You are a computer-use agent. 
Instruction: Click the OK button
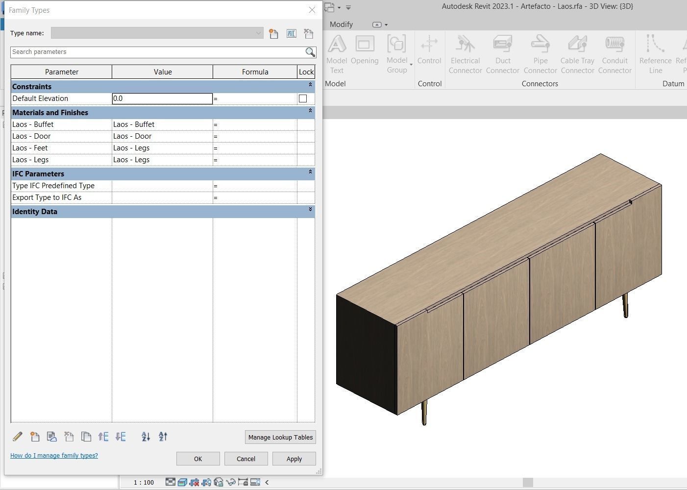(198, 459)
